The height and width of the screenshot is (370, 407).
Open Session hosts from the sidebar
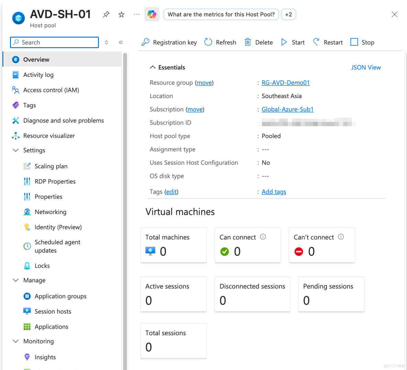pos(52,311)
